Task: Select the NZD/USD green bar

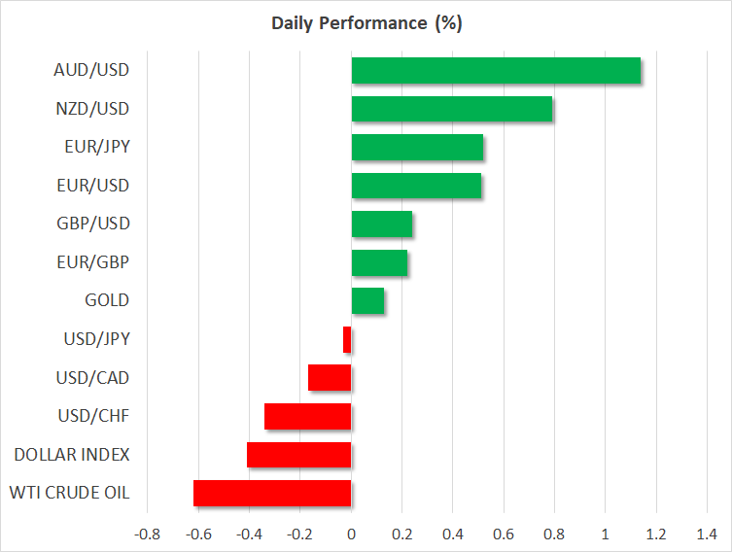Action: (451, 109)
